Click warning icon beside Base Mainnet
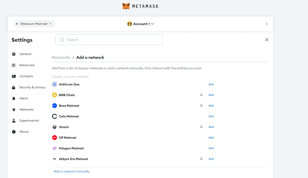The height and width of the screenshot is (178, 308). (x=201, y=105)
